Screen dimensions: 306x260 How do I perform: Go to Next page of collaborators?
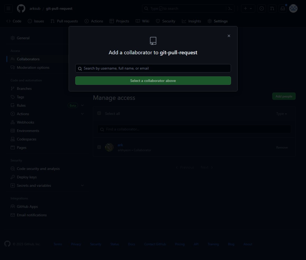tap(206, 167)
